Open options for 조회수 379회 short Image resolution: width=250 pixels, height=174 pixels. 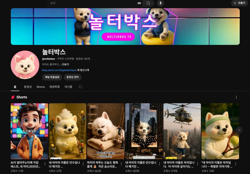click(197, 164)
